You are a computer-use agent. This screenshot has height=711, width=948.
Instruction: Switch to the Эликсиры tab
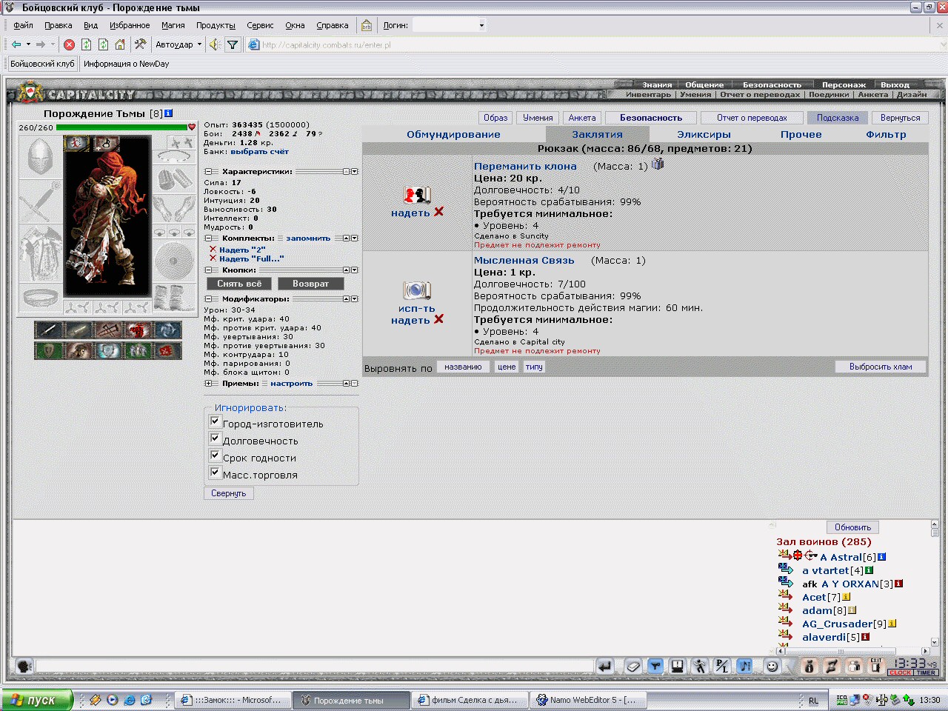click(x=704, y=135)
